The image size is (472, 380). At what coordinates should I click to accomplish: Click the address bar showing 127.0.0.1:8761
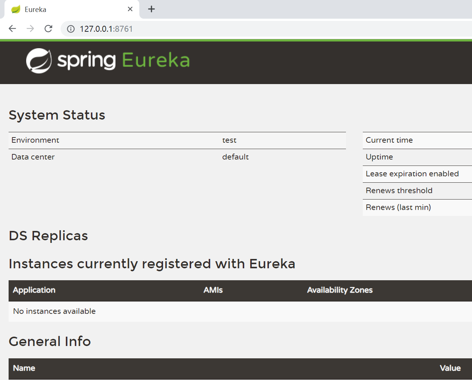(x=266, y=29)
